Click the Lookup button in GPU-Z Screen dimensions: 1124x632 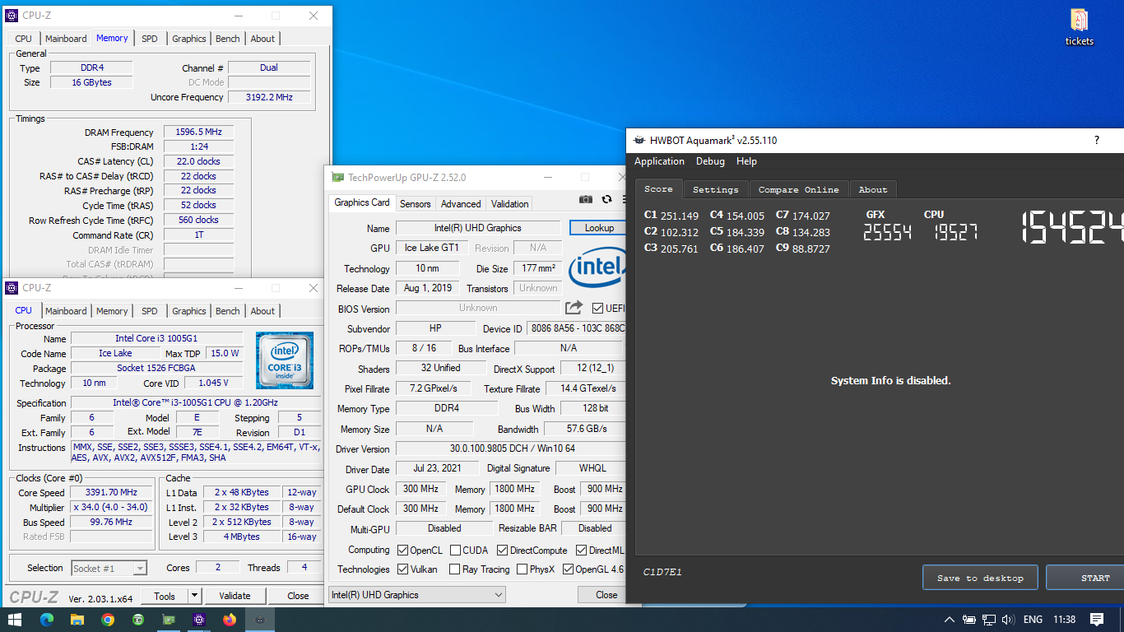(598, 228)
